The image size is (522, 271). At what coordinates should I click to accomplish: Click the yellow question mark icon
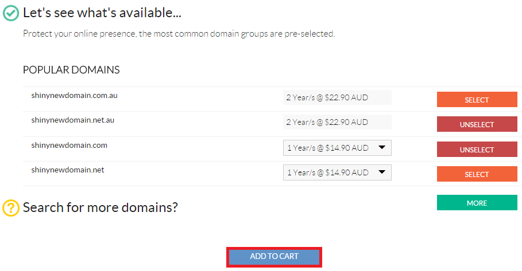coord(11,208)
